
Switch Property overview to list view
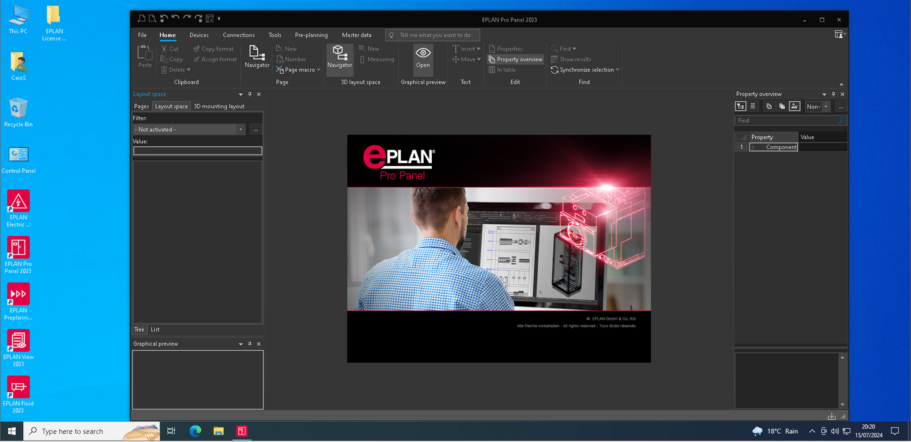coord(752,107)
